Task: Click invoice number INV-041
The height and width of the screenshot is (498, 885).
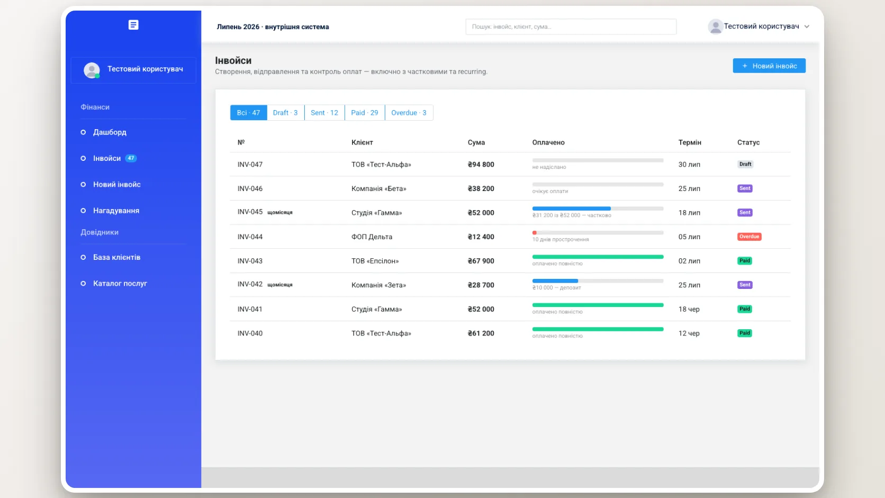Action: [250, 309]
